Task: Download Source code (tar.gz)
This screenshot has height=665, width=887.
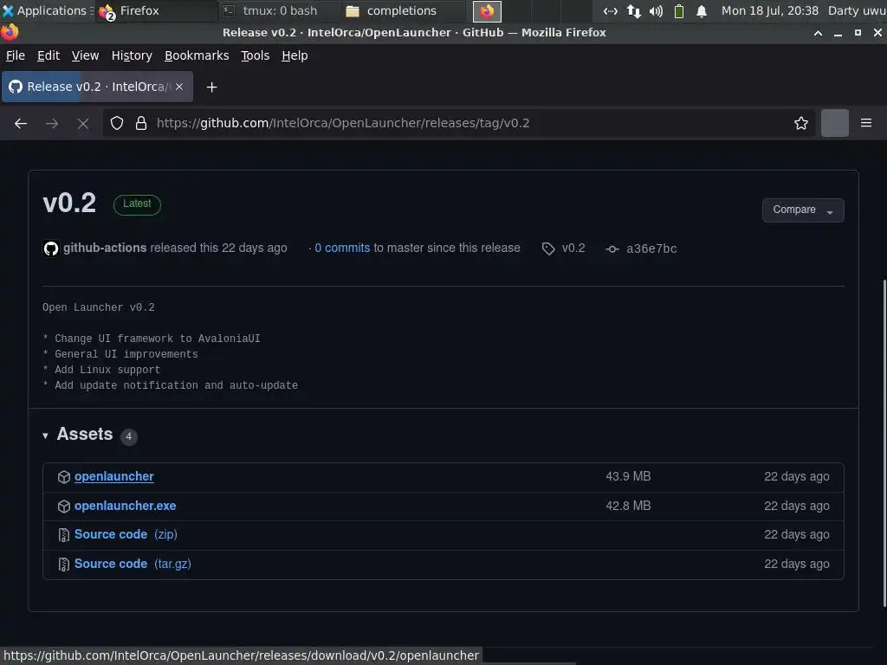Action: tap(133, 564)
